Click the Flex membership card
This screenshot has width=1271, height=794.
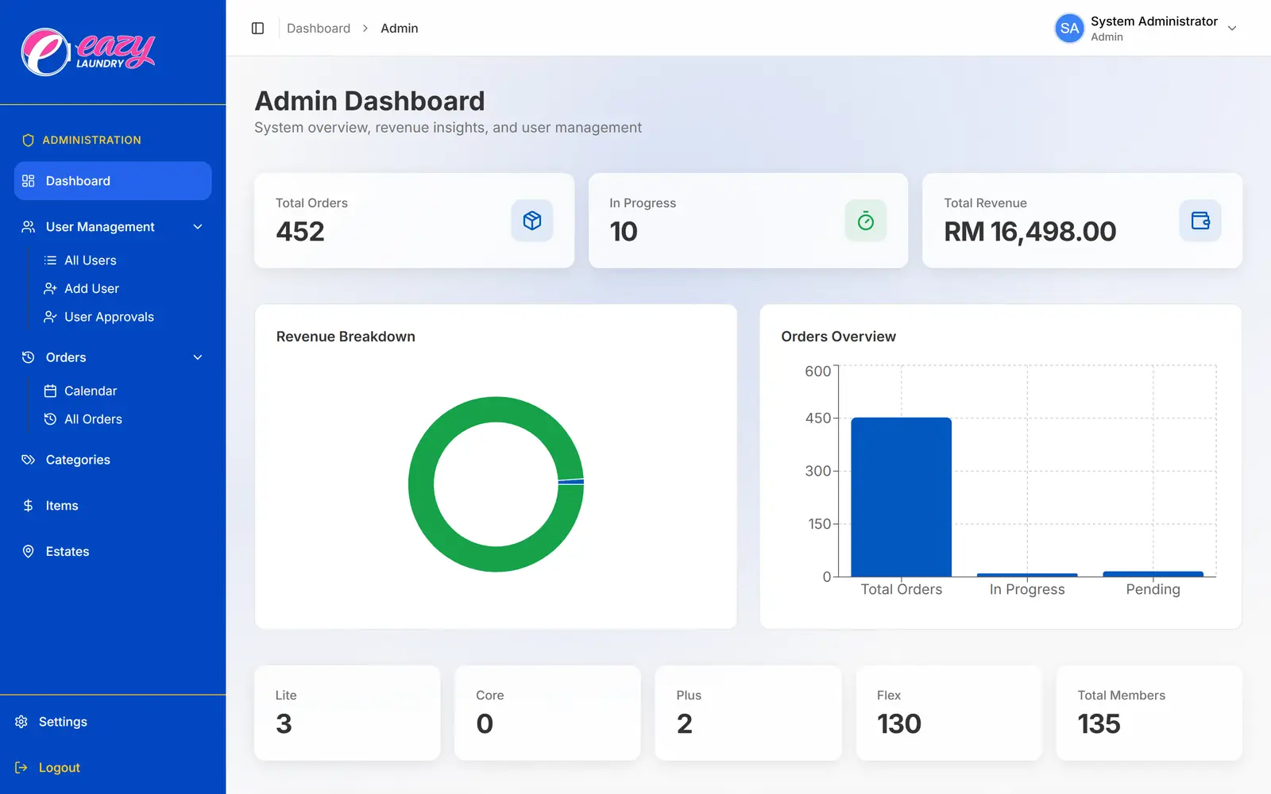pos(948,713)
